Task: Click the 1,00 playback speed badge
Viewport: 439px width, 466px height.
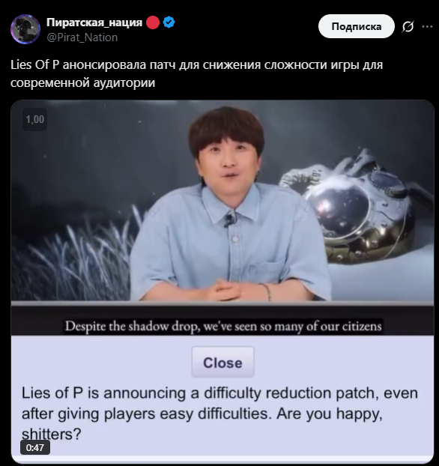Action: [x=34, y=119]
